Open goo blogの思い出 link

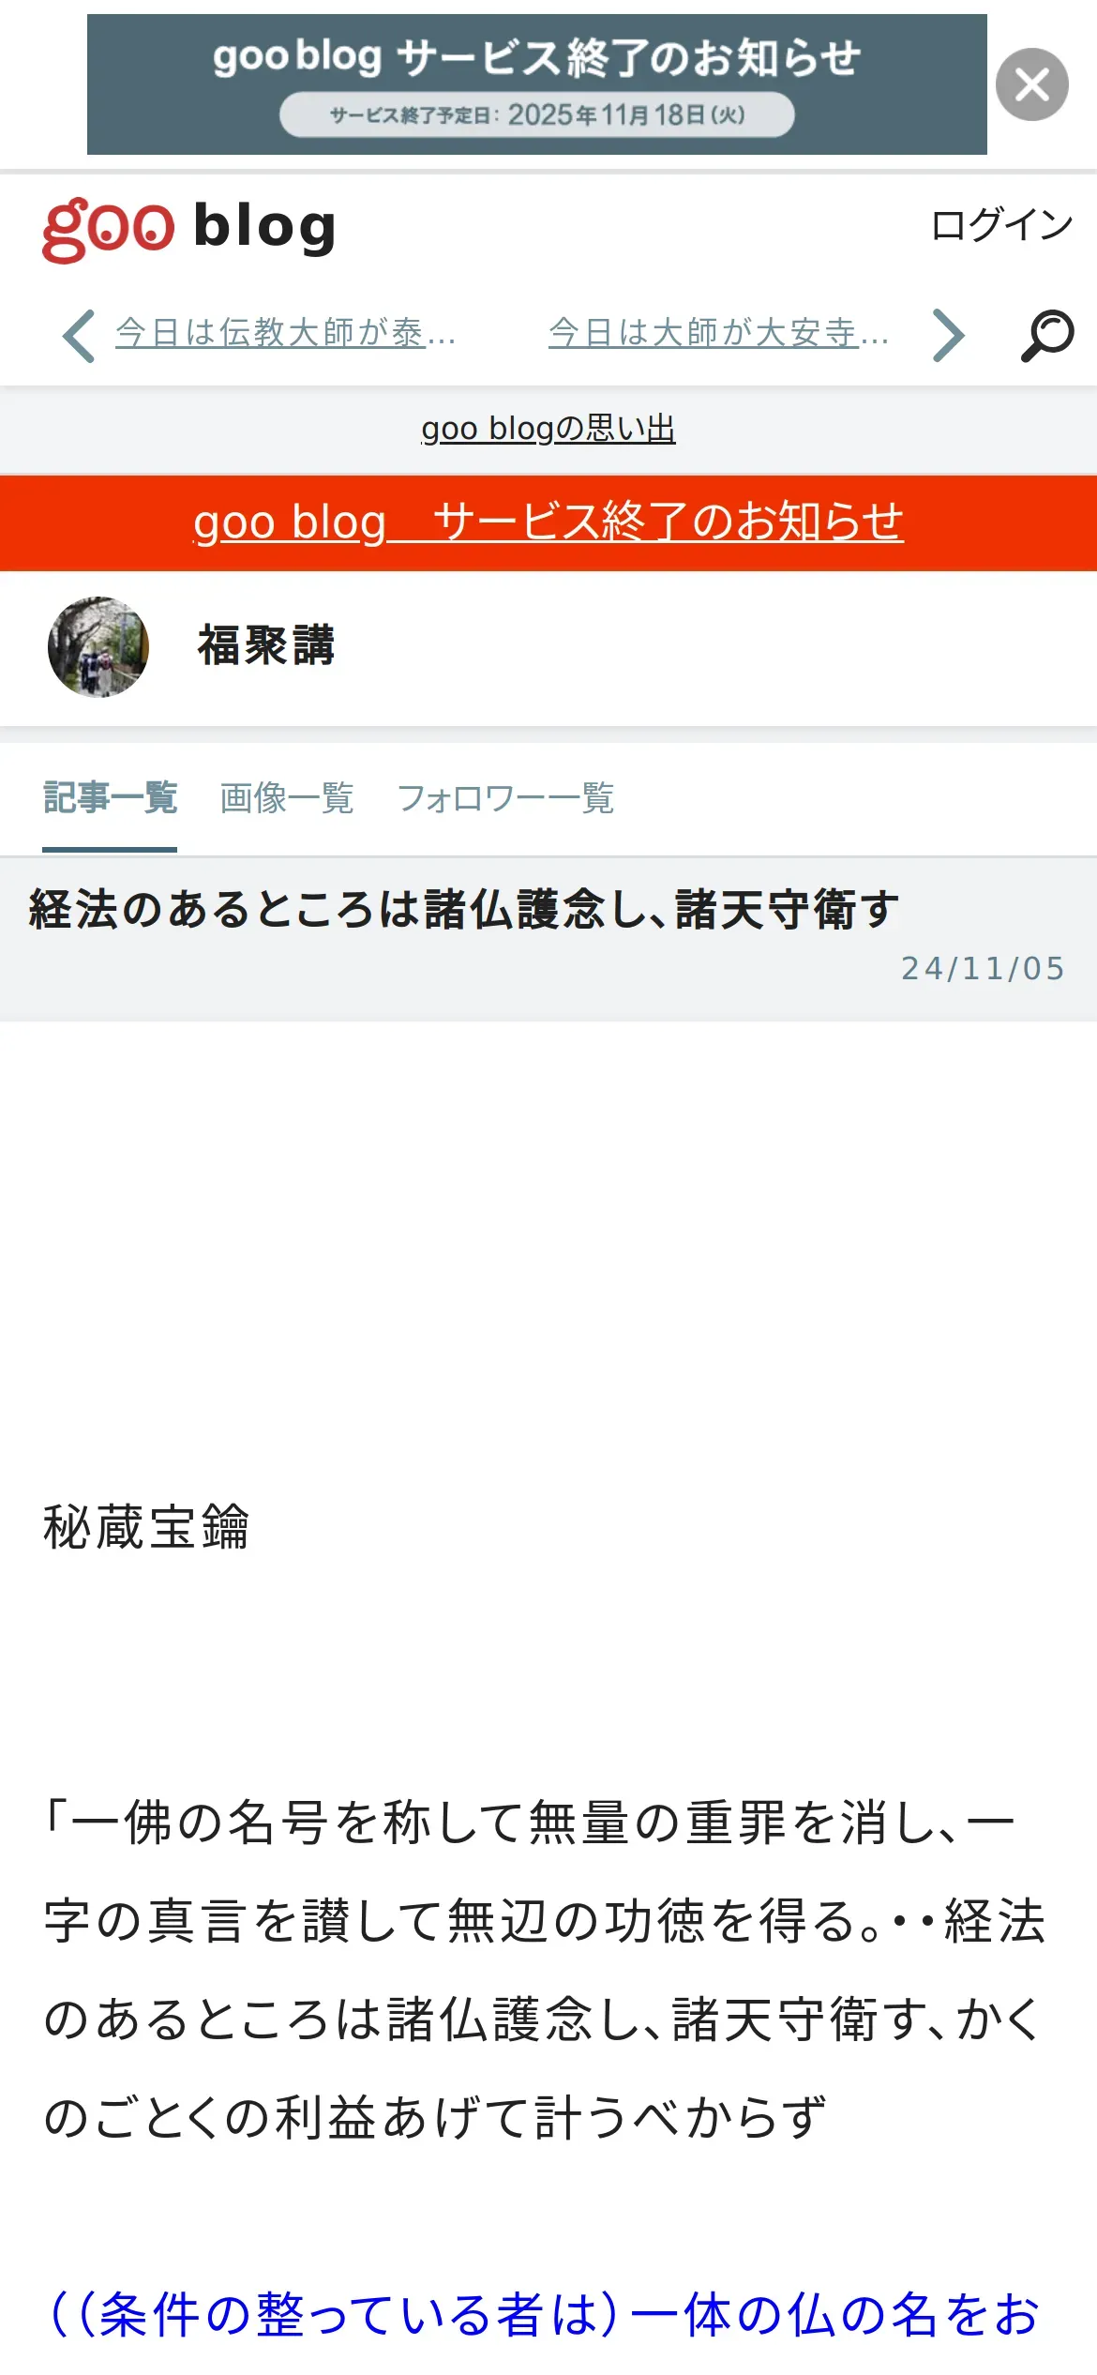[548, 429]
